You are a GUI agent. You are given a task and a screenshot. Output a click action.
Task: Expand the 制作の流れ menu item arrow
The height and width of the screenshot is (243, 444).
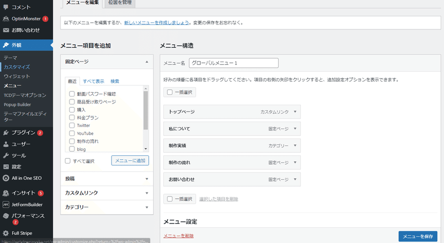(295, 163)
